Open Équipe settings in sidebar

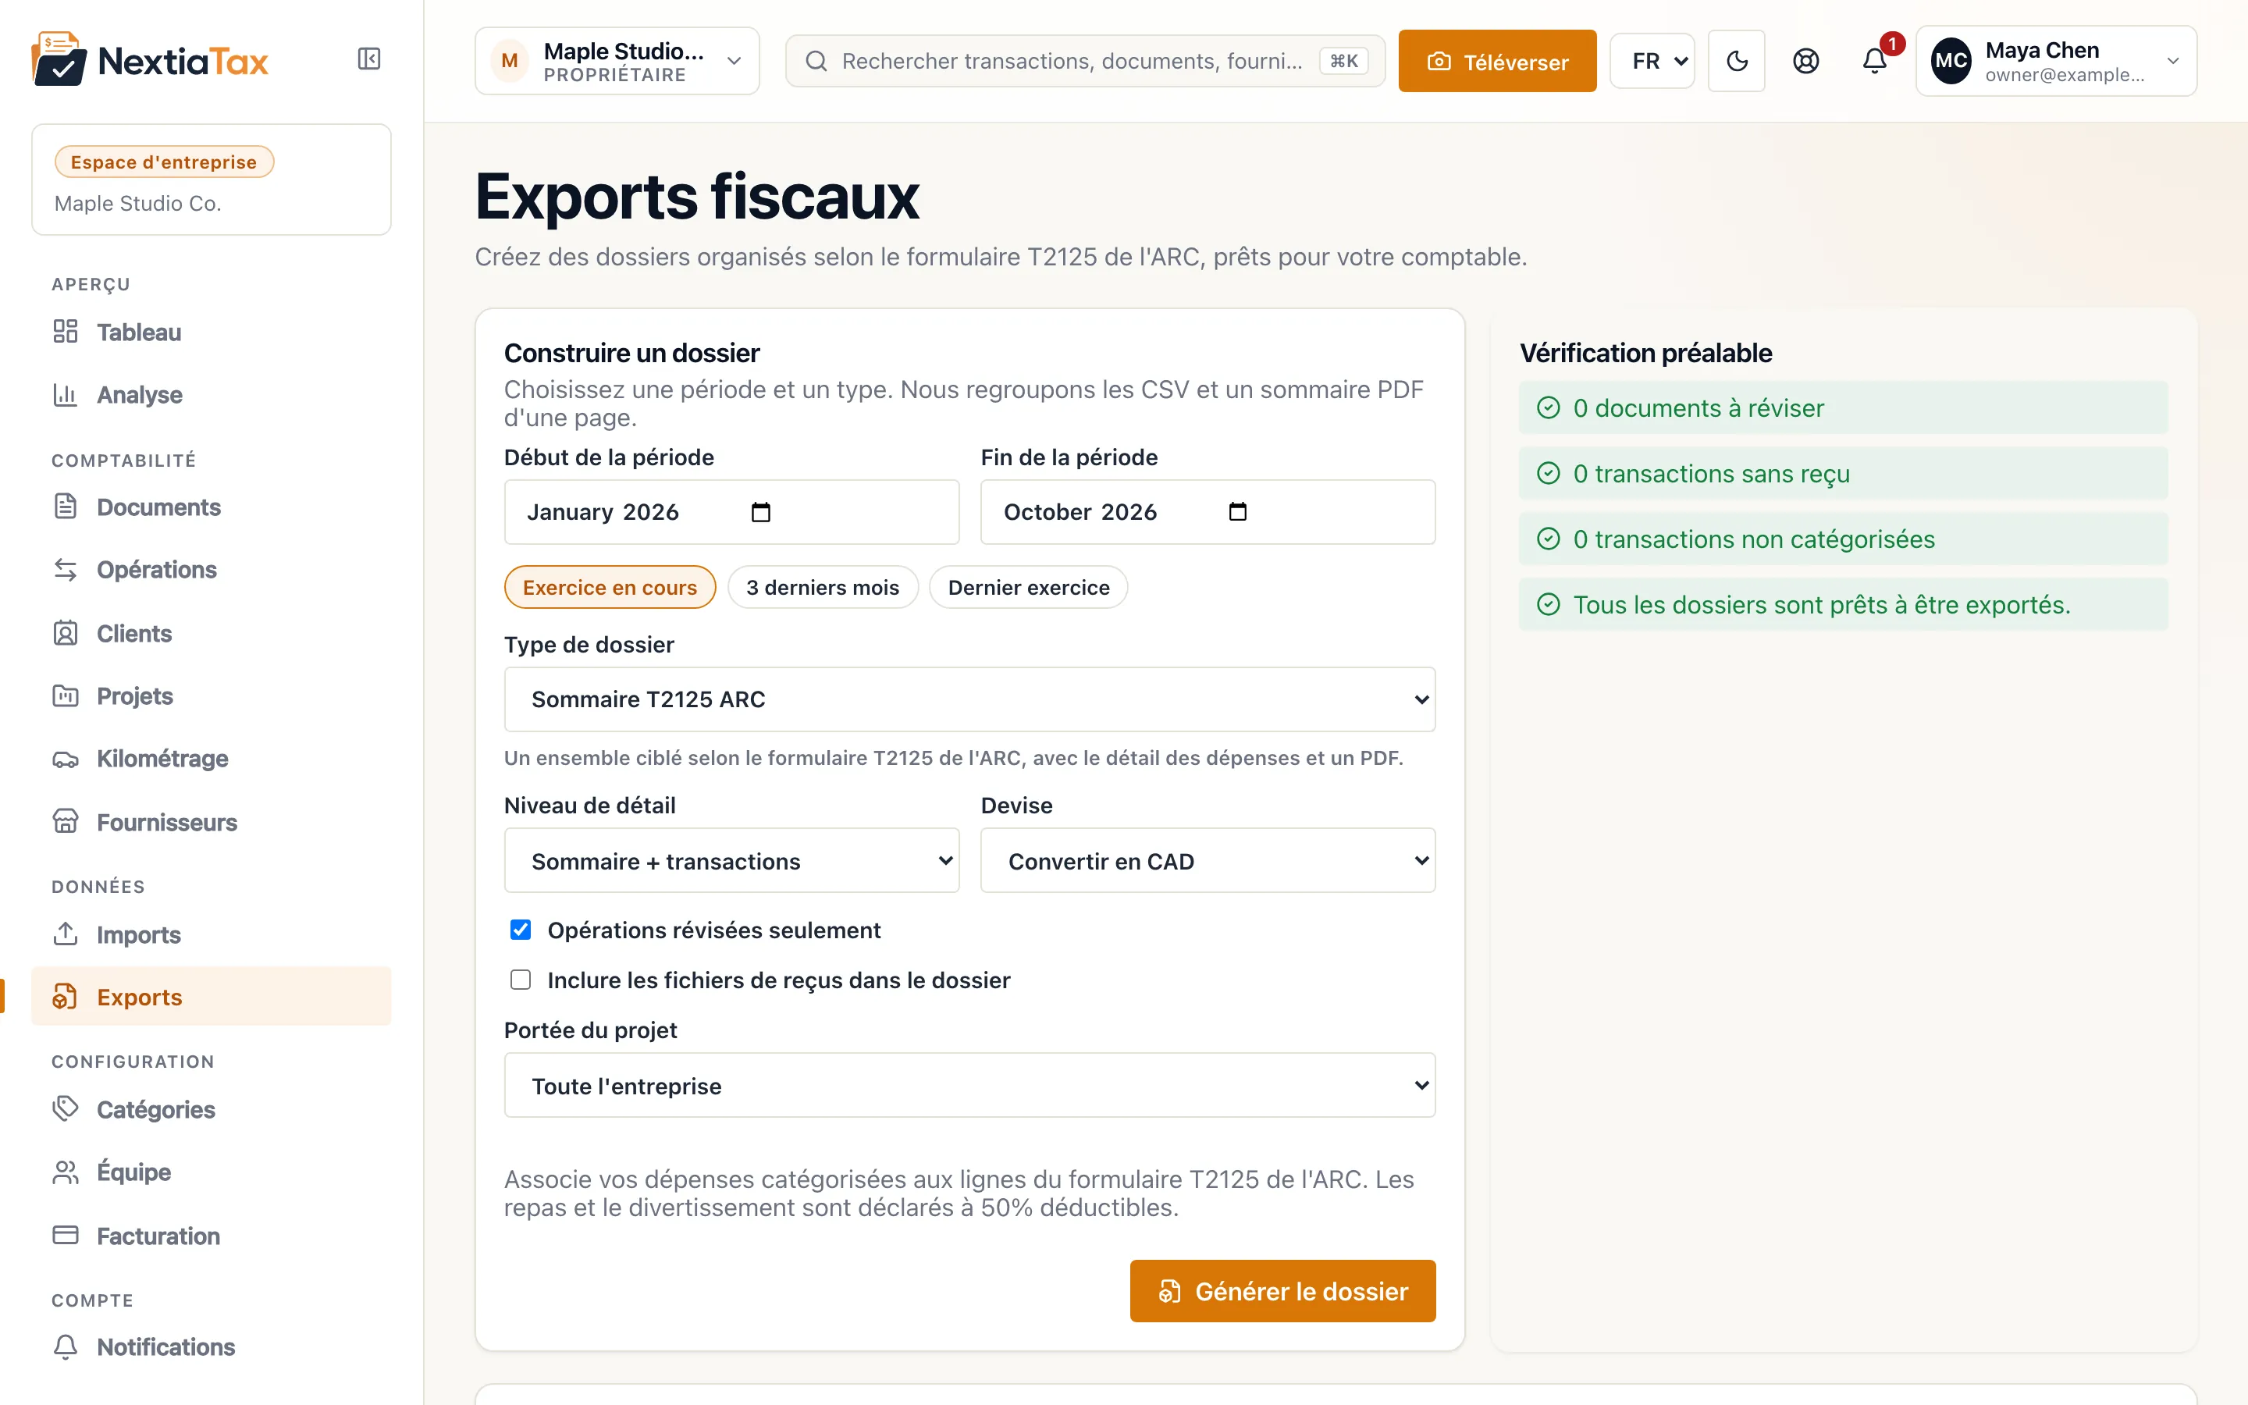[211, 1172]
